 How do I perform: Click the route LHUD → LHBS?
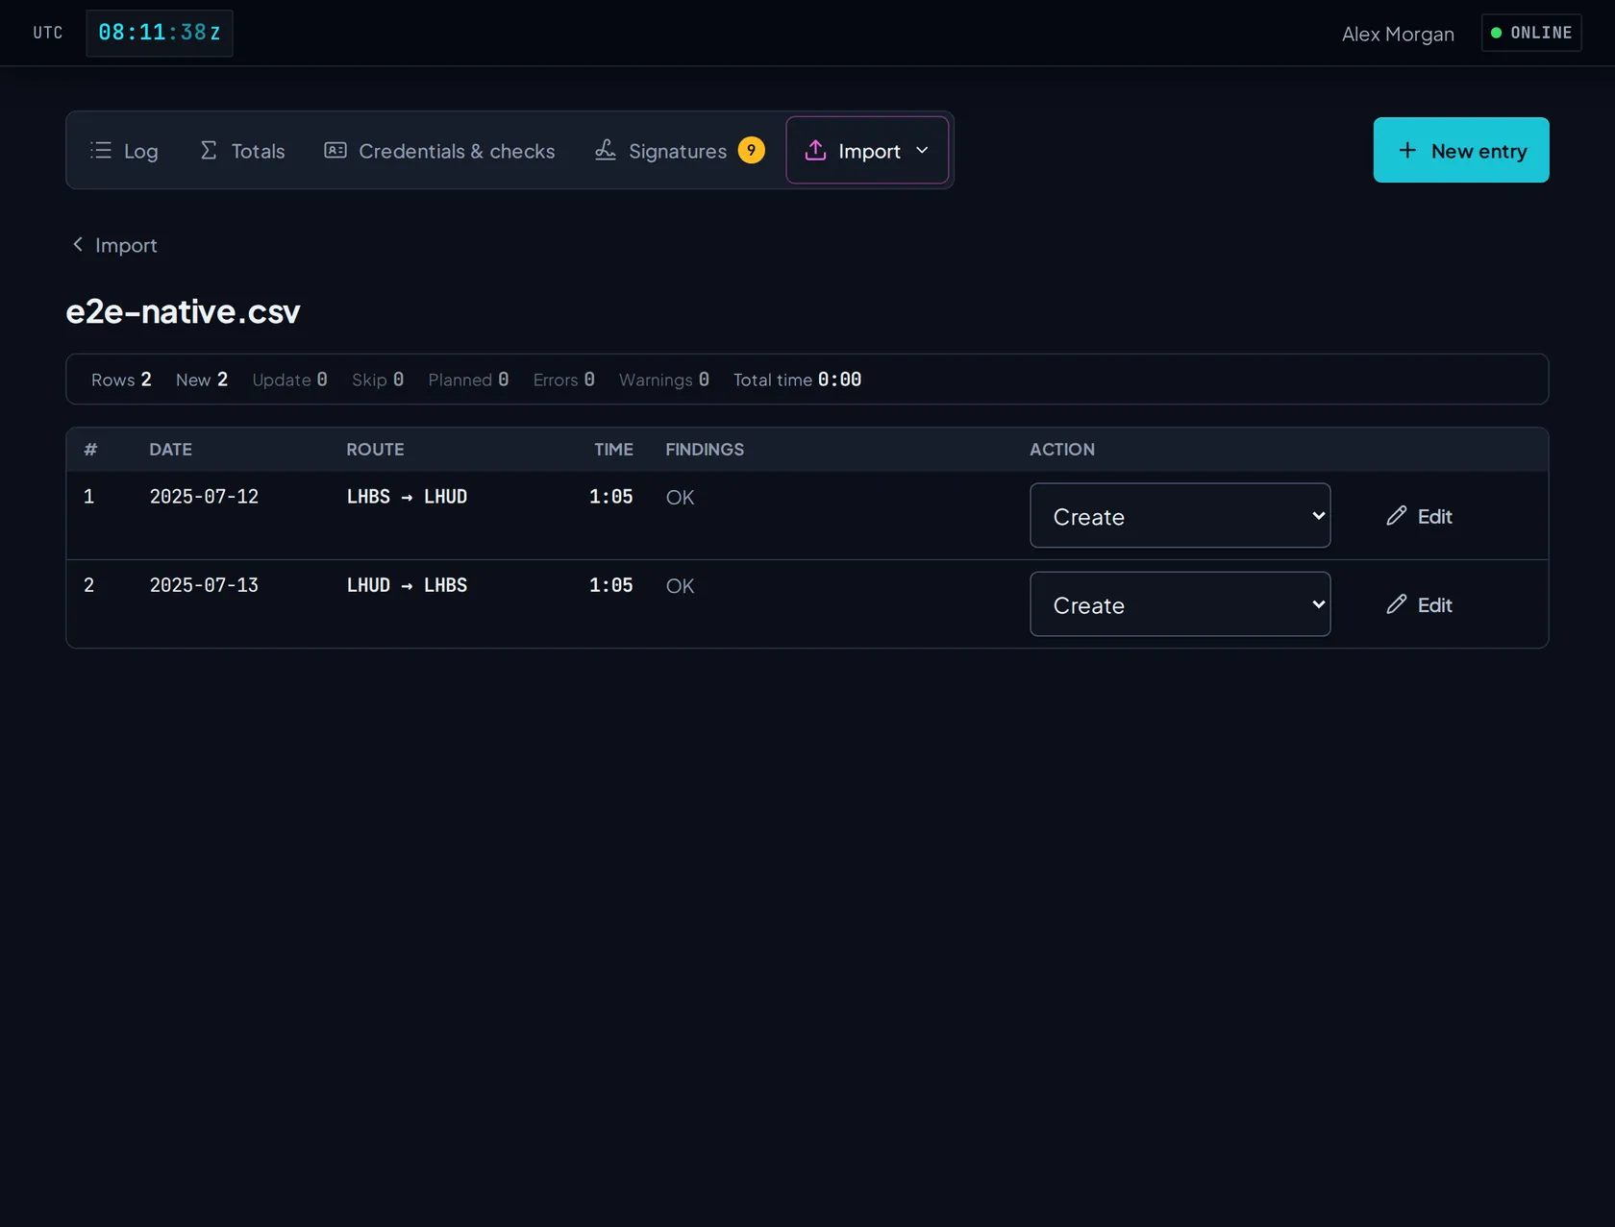point(407,585)
